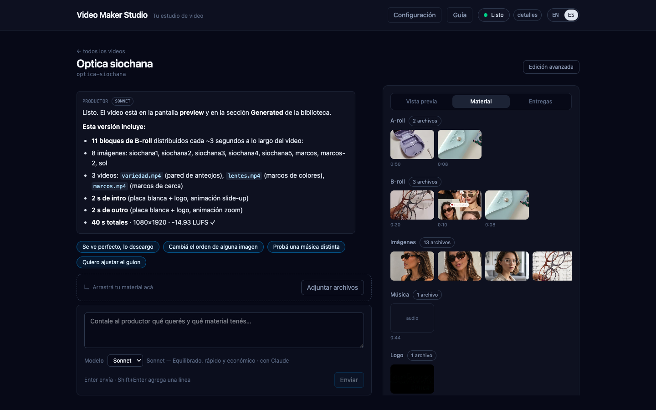Click the A-roll '2 archivos' badge

pos(425,121)
